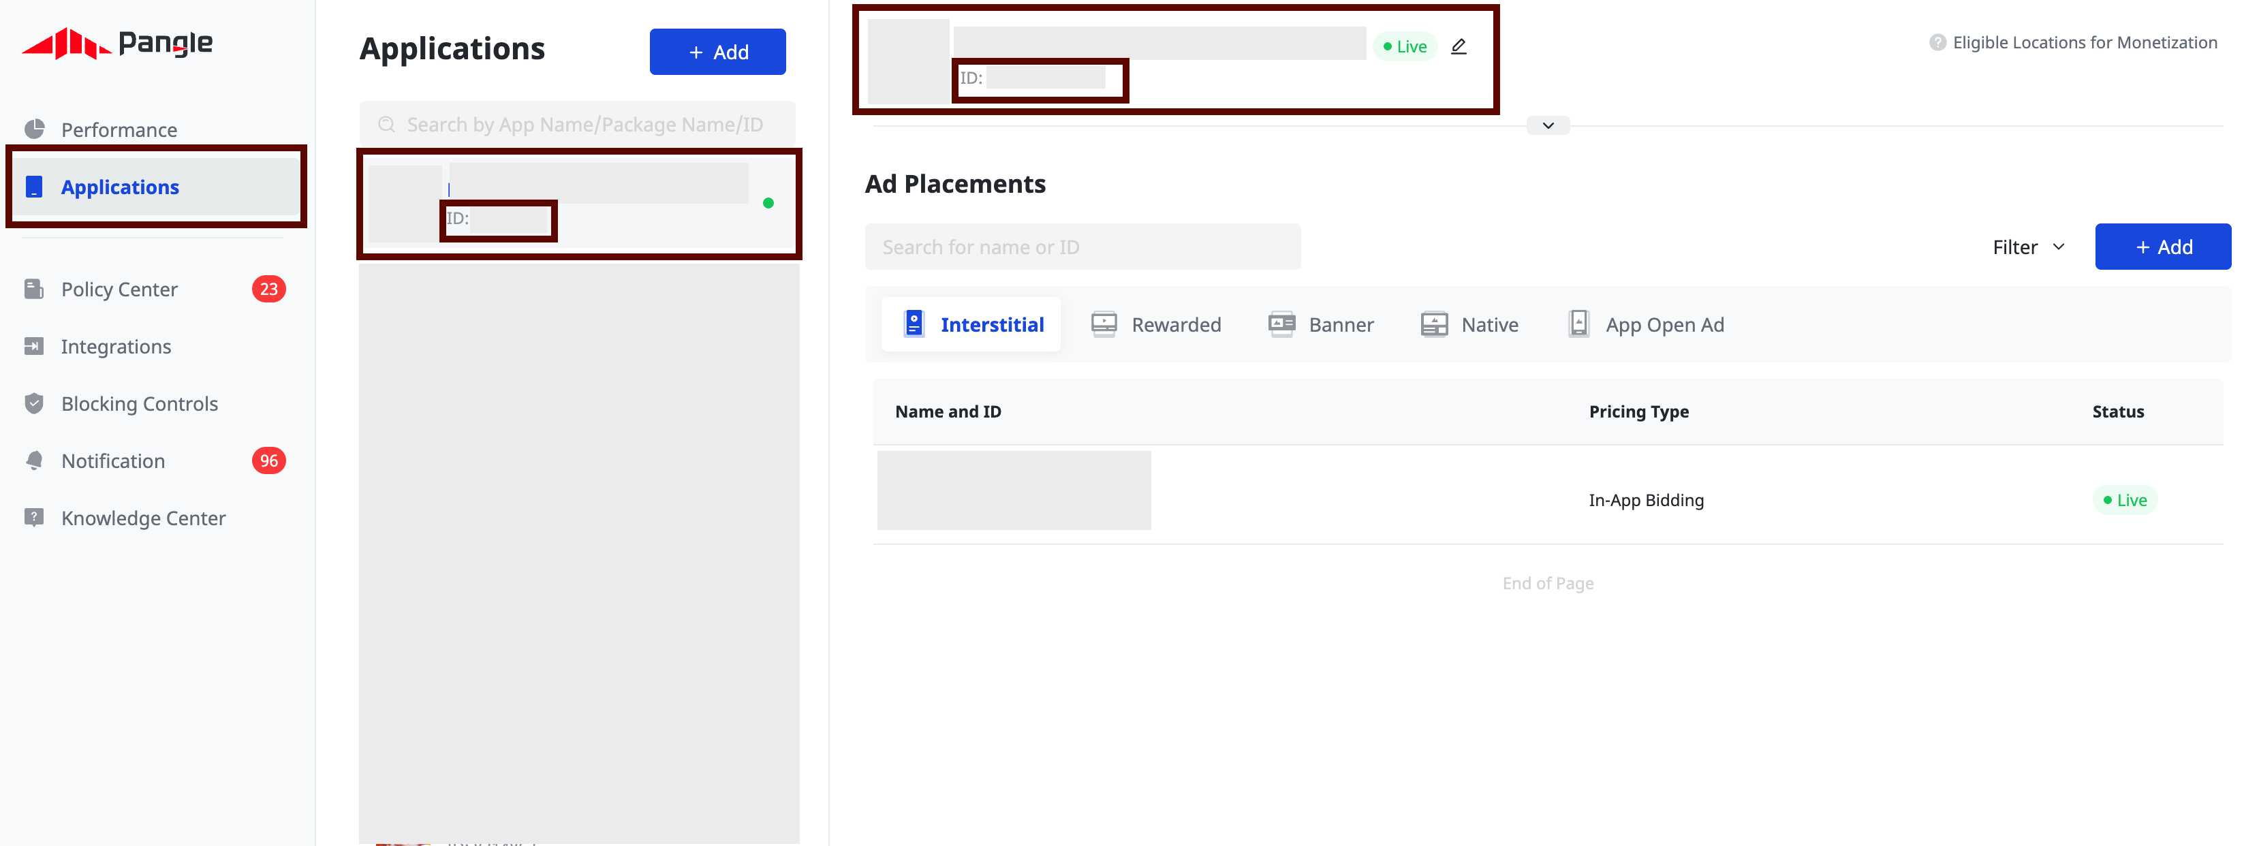2244x846 pixels.
Task: Click the Blocking Controls shield icon
Action: pos(34,403)
